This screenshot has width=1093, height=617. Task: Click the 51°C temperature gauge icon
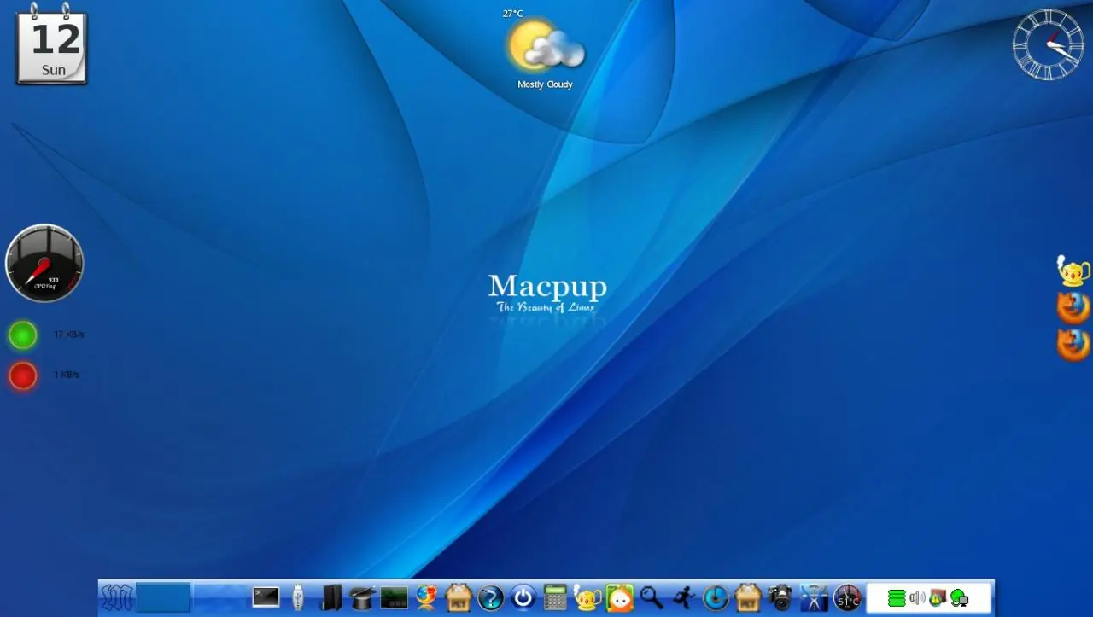847,597
